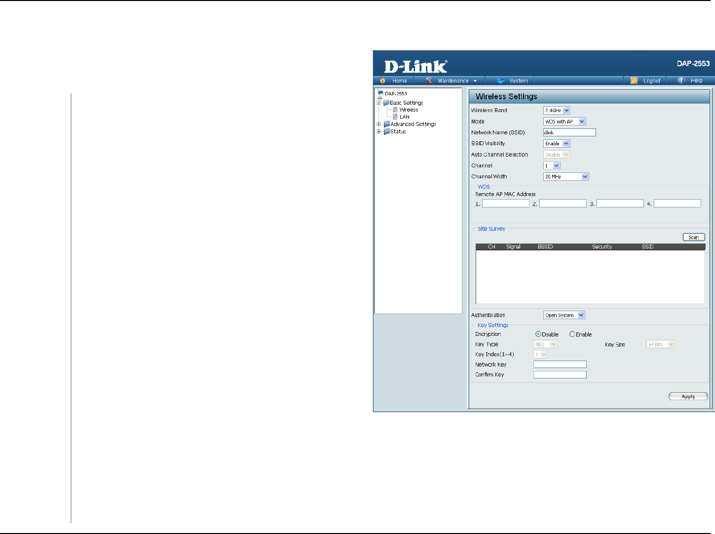Expand the Advanced Settings tree node
The width and height of the screenshot is (715, 534).
tap(379, 124)
